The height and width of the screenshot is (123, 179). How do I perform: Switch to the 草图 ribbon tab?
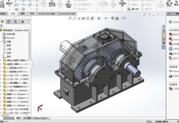pyautogui.click(x=22, y=14)
